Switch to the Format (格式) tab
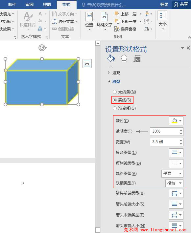This screenshot has width=191, height=233. tap(66, 5)
